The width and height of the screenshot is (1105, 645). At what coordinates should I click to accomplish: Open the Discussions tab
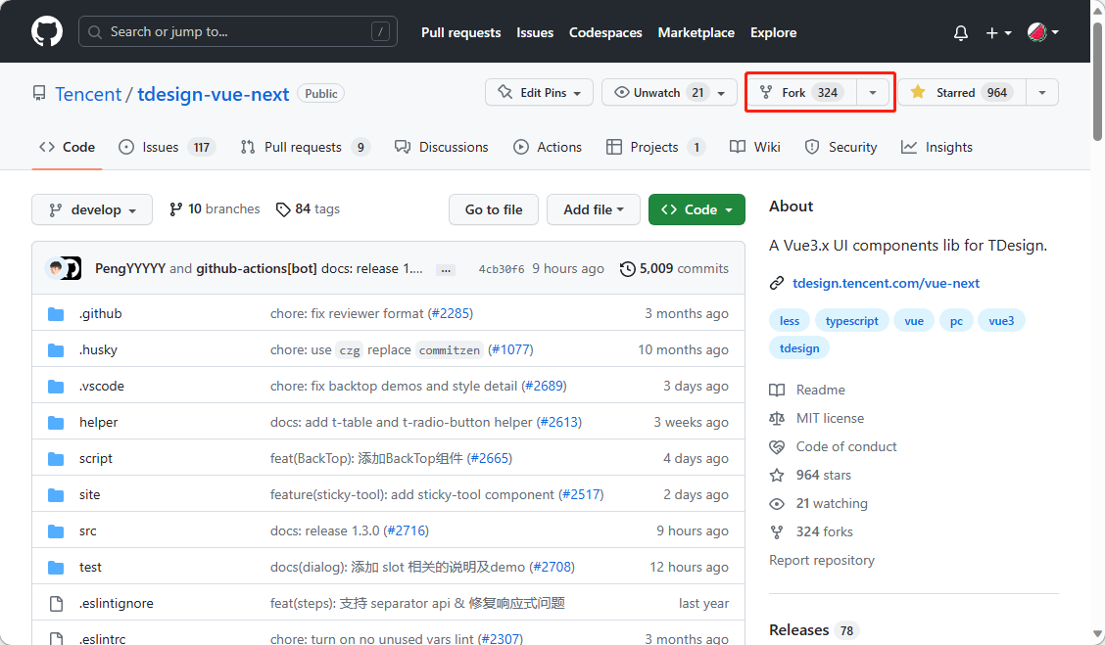[441, 147]
